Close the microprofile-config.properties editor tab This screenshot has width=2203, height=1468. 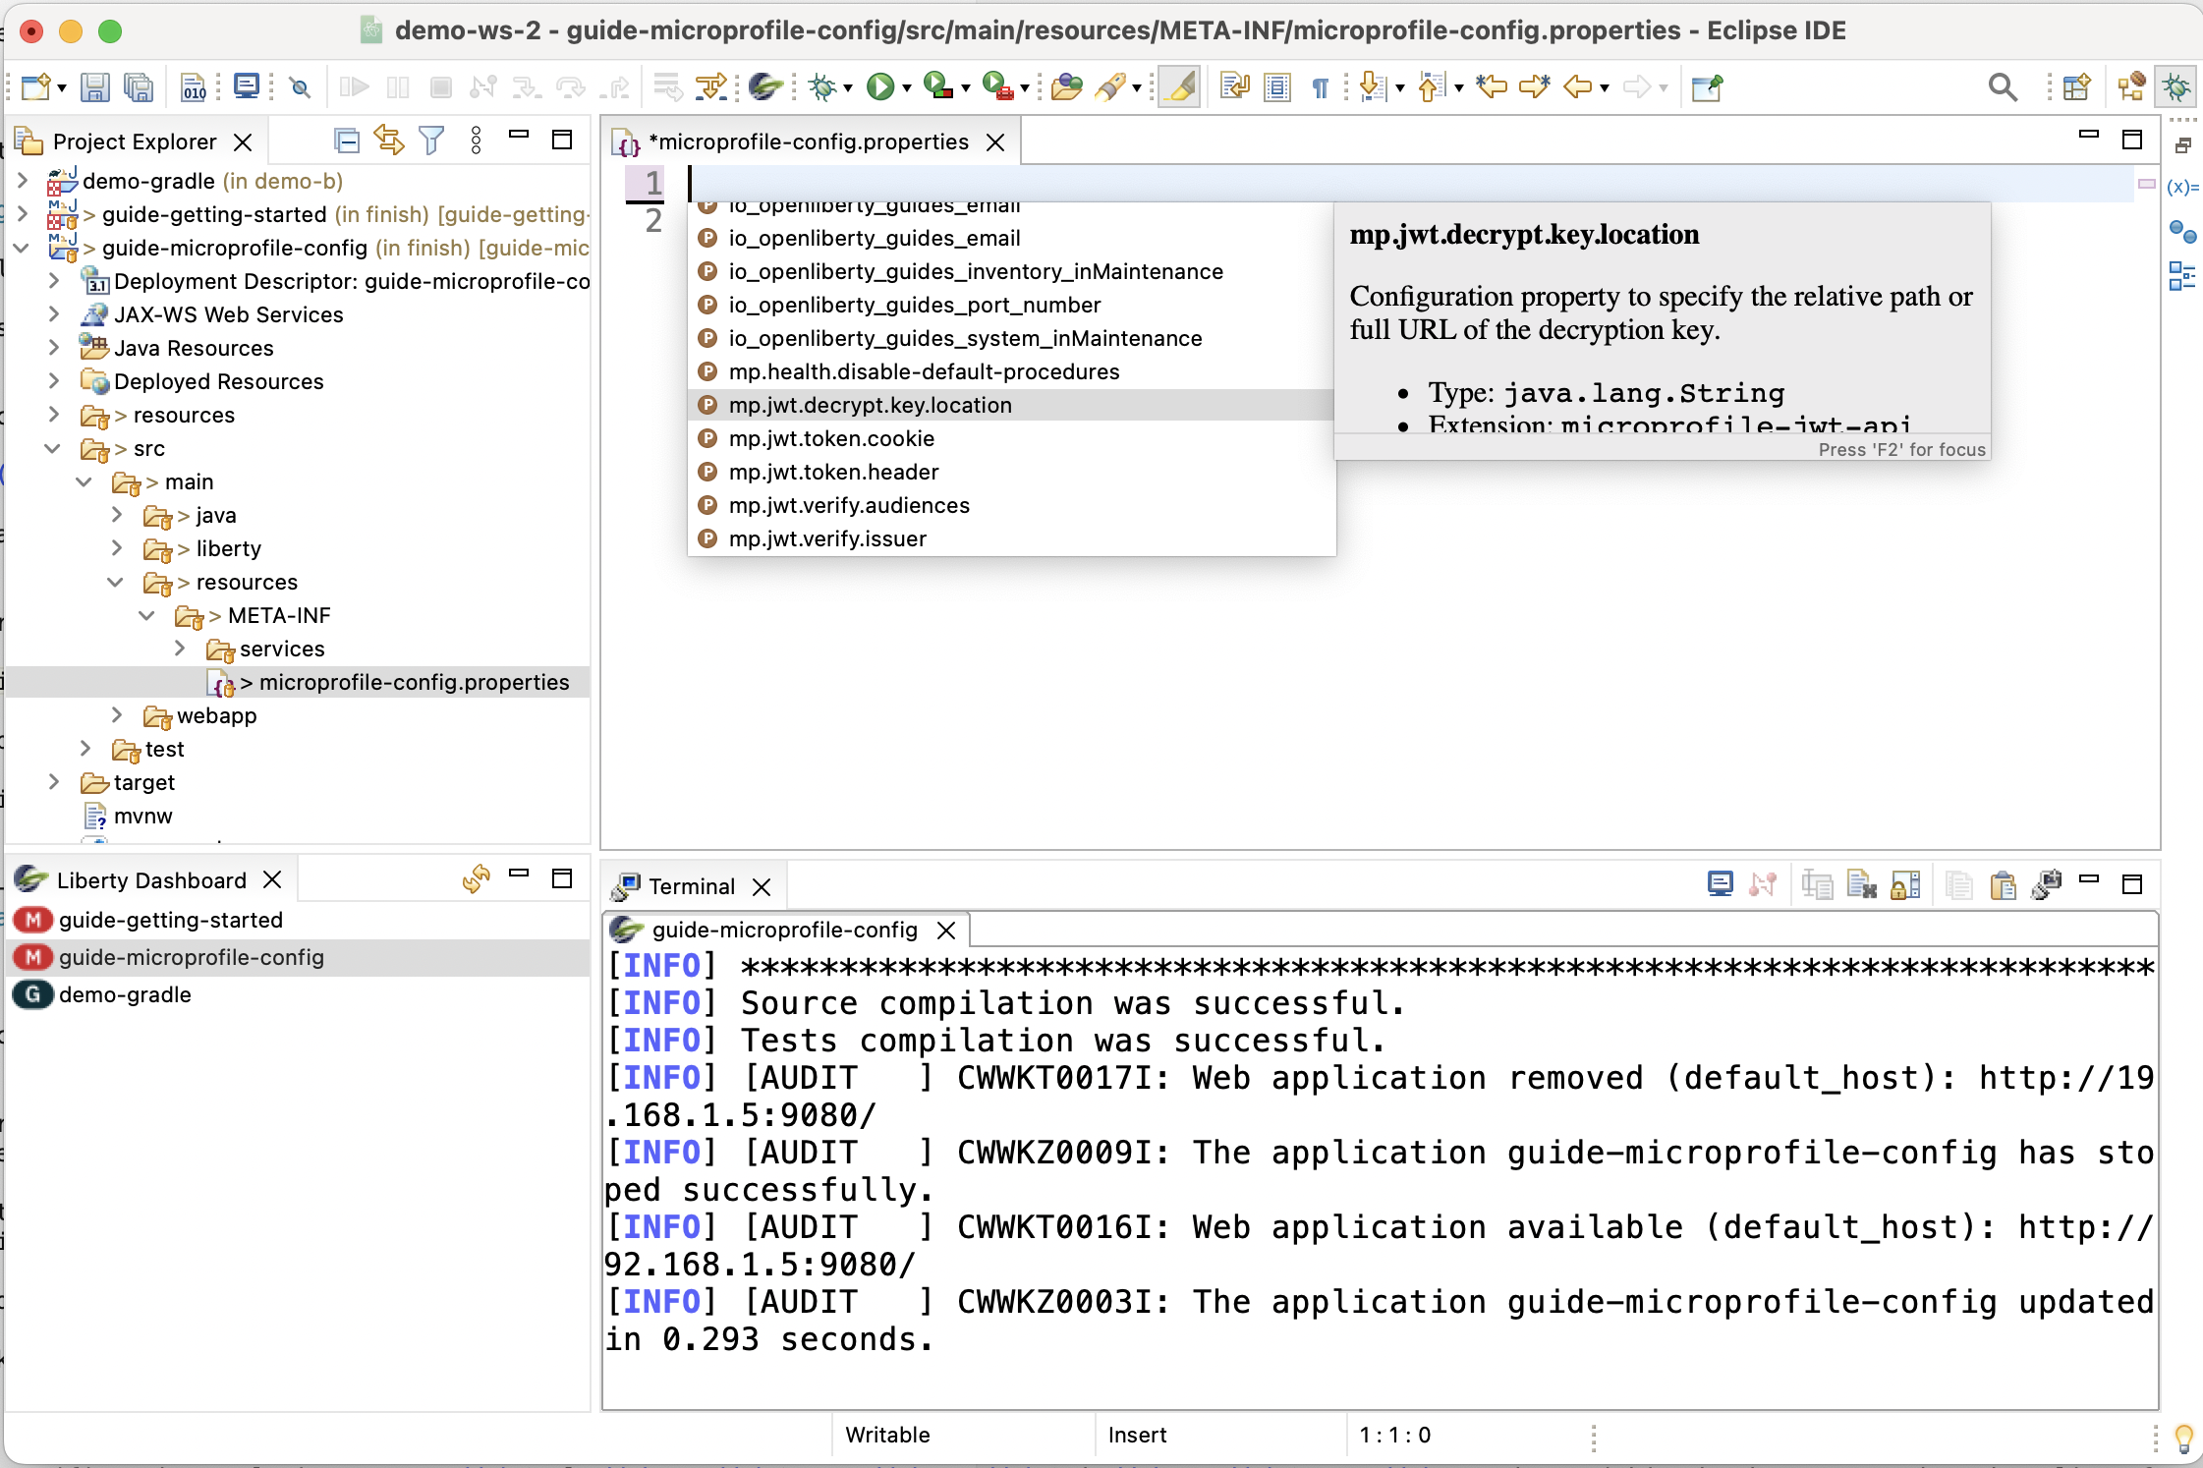pyautogui.click(x=995, y=142)
